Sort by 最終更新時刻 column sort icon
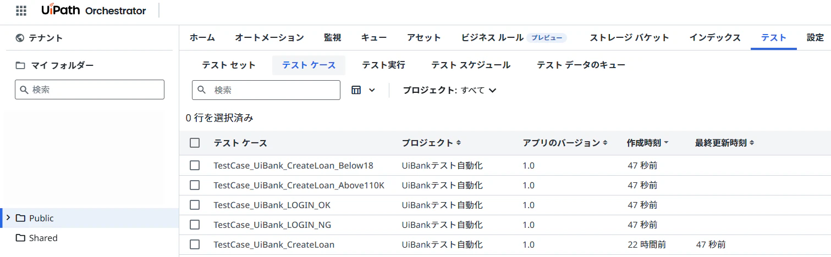 (x=752, y=143)
